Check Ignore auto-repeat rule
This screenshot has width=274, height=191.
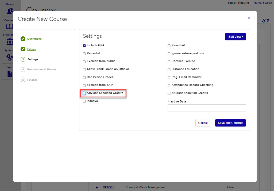coord(169,54)
